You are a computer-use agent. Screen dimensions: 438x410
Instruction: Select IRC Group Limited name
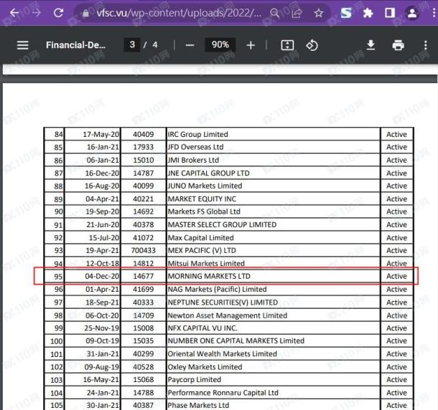pos(197,135)
